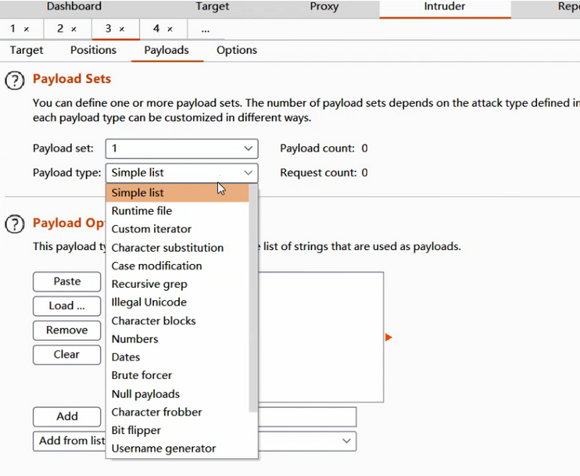The image size is (580, 476).
Task: Click the payload type list scrollbar
Action: point(253,298)
